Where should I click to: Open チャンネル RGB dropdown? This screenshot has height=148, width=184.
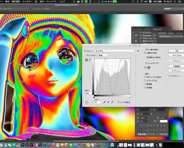tap(103, 55)
